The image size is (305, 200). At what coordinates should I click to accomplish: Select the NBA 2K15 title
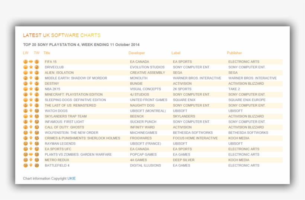(52, 89)
